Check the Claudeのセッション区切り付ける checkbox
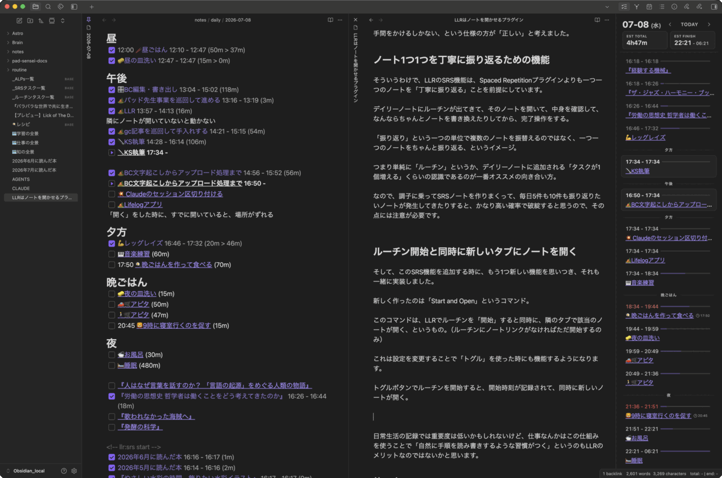Screen dimensions: 722x478 (x=112, y=194)
